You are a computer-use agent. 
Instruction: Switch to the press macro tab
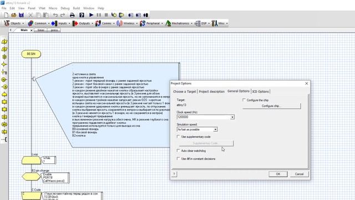(54, 30)
